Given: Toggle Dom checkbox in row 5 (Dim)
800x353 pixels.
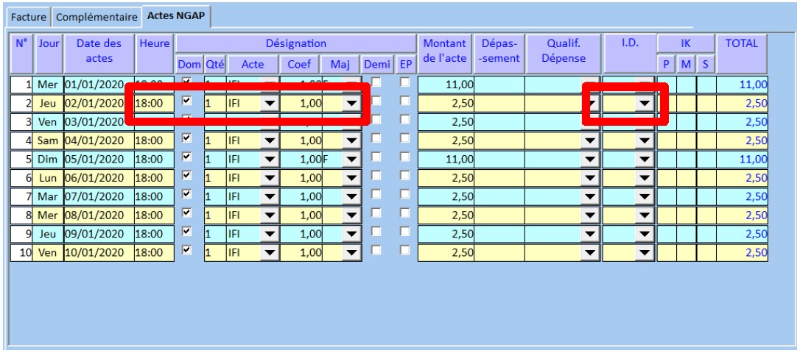Looking at the screenshot, I should 186,157.
